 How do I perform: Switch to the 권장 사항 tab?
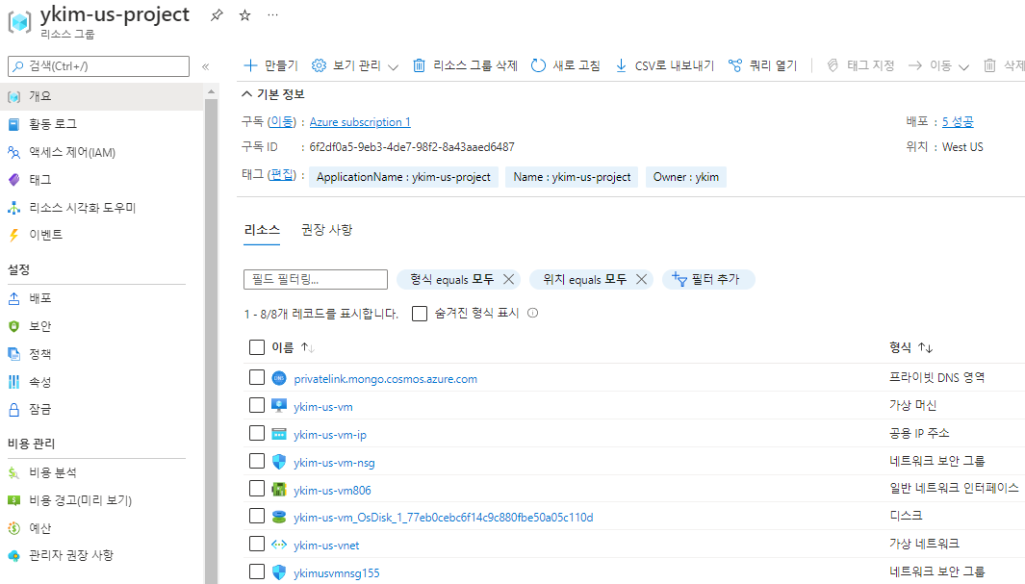[326, 230]
